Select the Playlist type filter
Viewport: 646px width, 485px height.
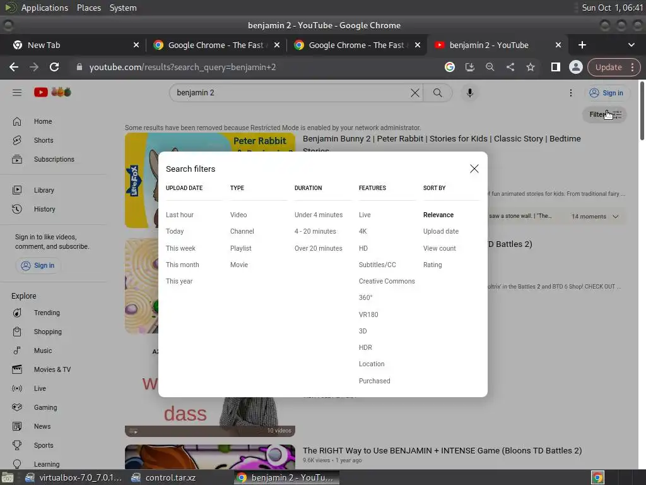click(240, 248)
